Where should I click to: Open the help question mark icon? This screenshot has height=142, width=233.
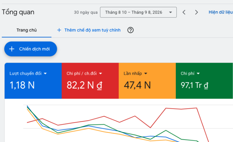(130, 30)
